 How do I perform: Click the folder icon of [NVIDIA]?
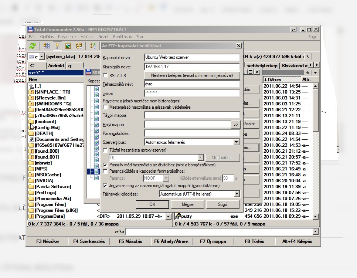[31, 181]
